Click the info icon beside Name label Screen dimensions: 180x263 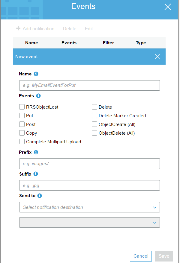pyautogui.click(x=36, y=74)
